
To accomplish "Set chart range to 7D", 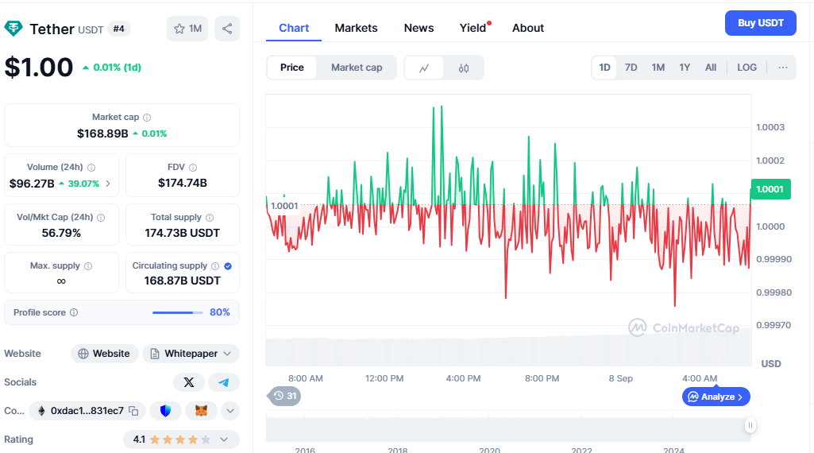I will 631,68.
